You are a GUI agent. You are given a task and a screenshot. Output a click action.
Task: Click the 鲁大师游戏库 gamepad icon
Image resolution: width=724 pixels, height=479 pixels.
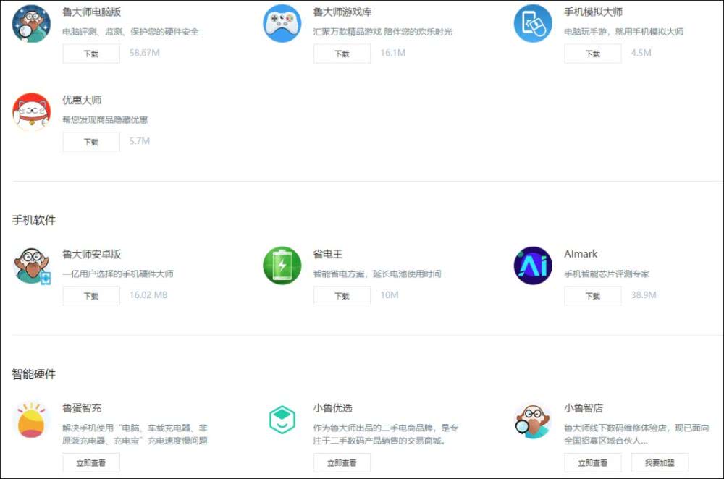tap(282, 24)
